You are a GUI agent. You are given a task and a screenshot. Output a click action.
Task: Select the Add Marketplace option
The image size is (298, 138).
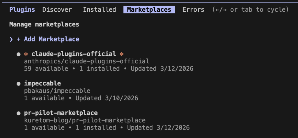point(52,39)
